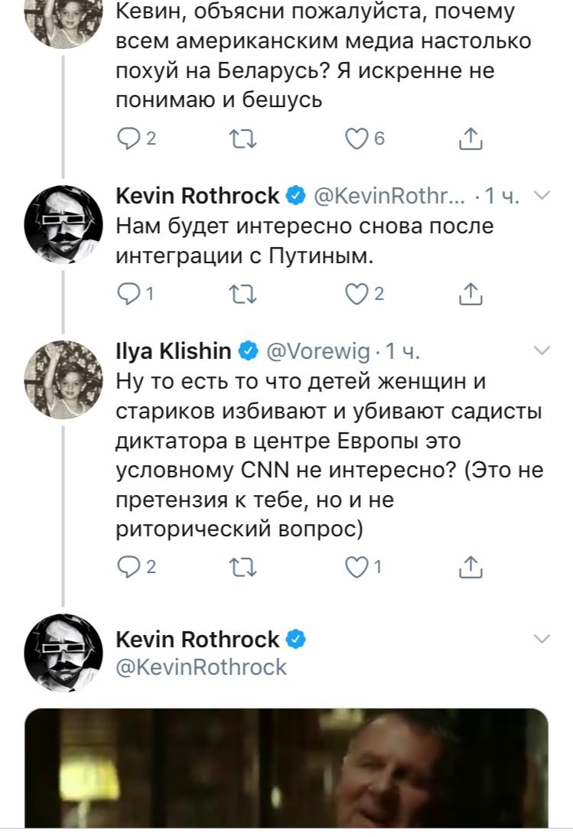
Task: Reply to Kevin's tweet about integration with Путиным
Action: pos(125,294)
